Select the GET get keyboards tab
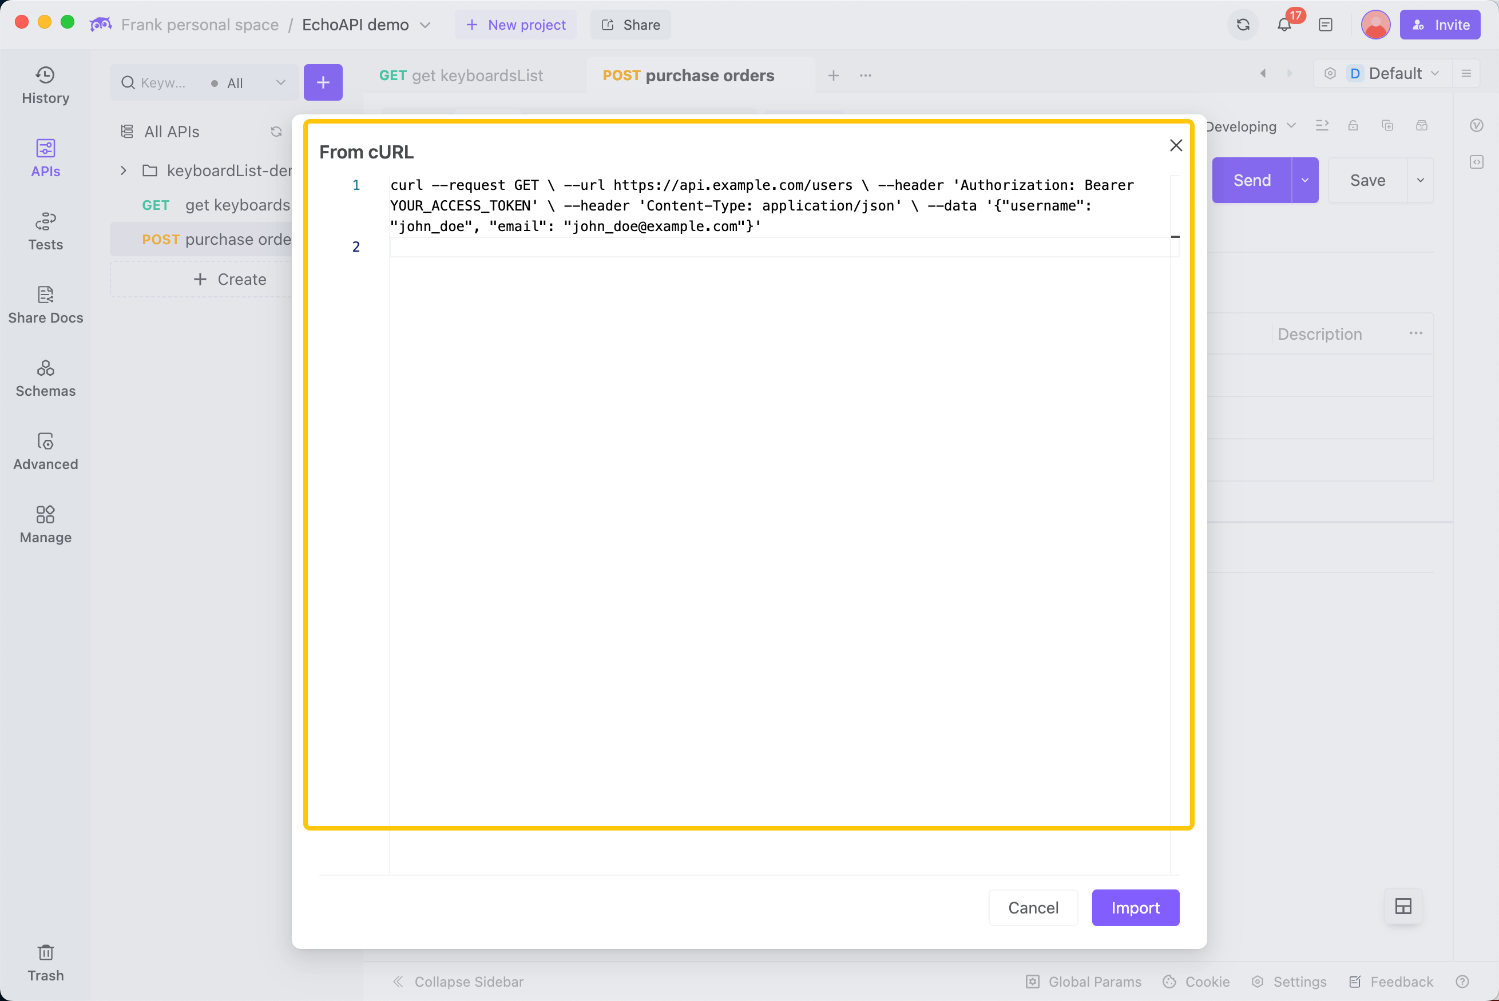This screenshot has height=1001, width=1499. tap(461, 75)
